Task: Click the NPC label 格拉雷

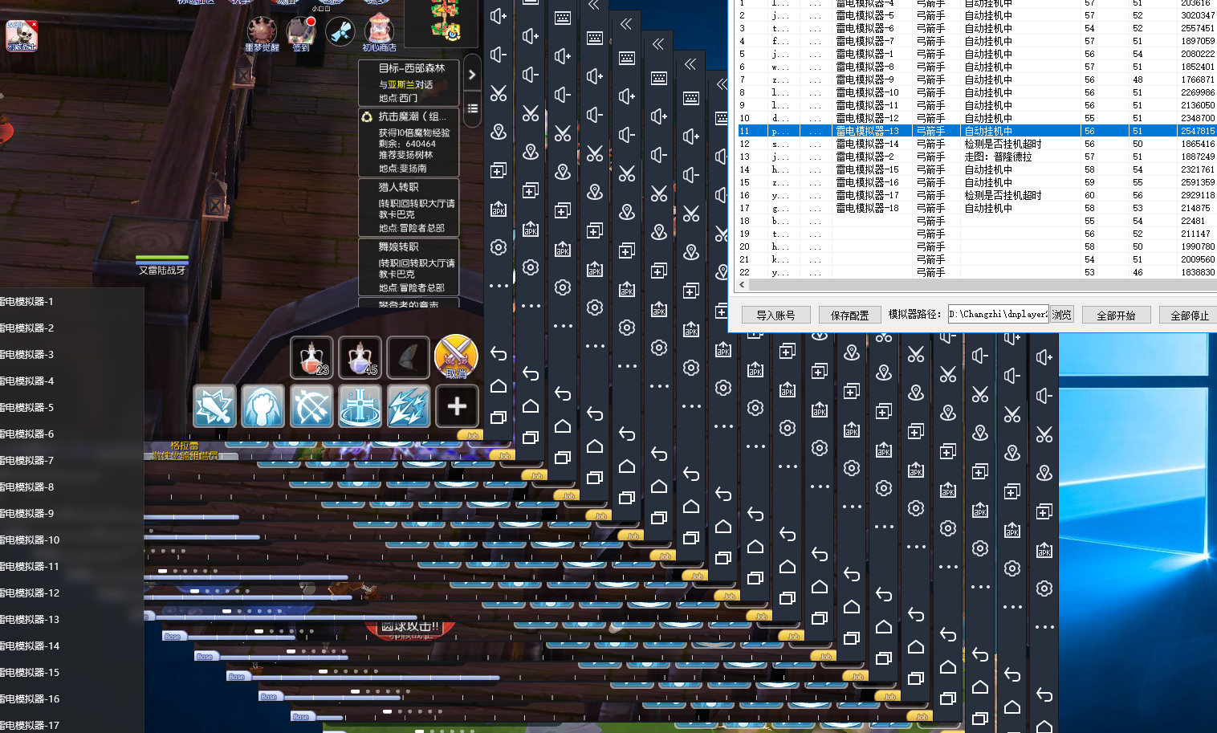Action: tap(184, 446)
